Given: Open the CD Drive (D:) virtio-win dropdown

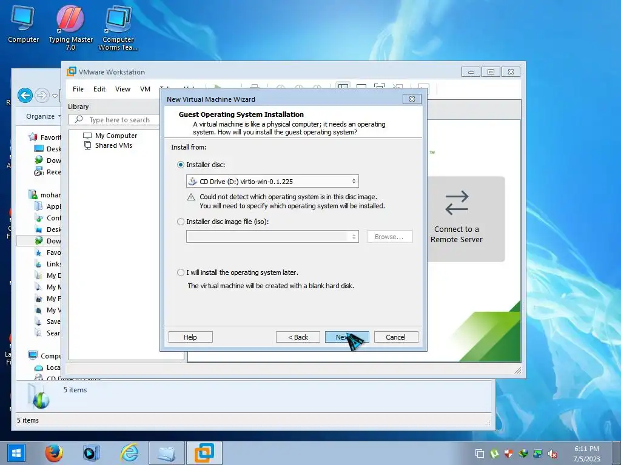Looking at the screenshot, I should pyautogui.click(x=272, y=182).
